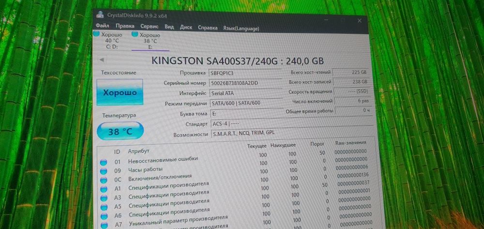Image resolution: width=484 pixels, height=229 pixels.
Task: Click the serial number field 50026B738108A2DD
Action: tap(245, 83)
